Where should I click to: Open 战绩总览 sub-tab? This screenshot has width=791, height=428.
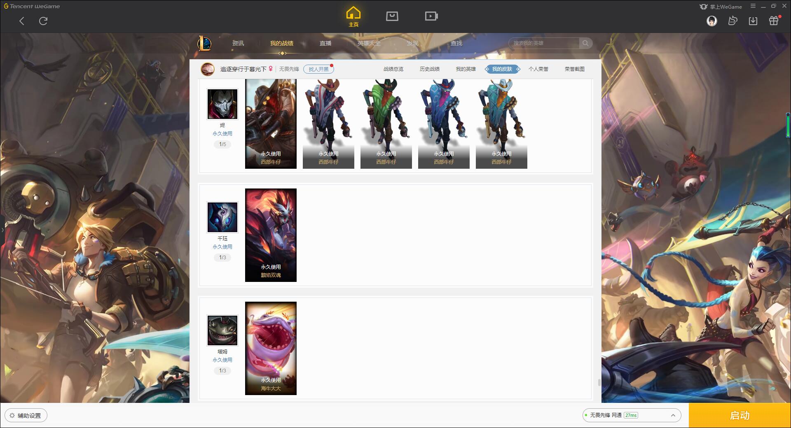coord(393,69)
